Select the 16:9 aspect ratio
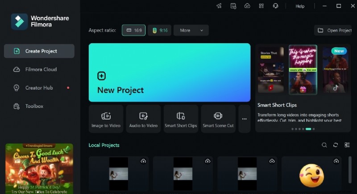The height and width of the screenshot is (194, 357). pos(133,30)
